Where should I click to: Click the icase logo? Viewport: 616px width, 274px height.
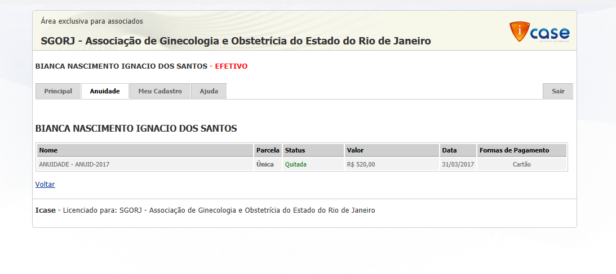pyautogui.click(x=539, y=32)
